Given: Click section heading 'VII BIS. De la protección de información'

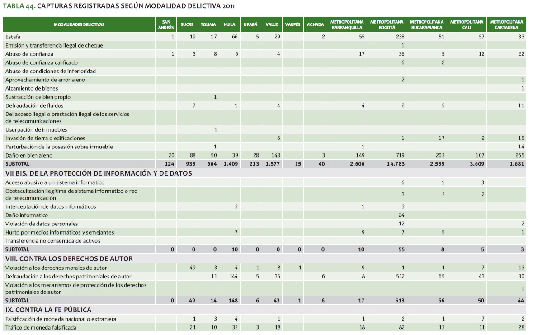Looking at the screenshot, I should [x=99, y=173].
